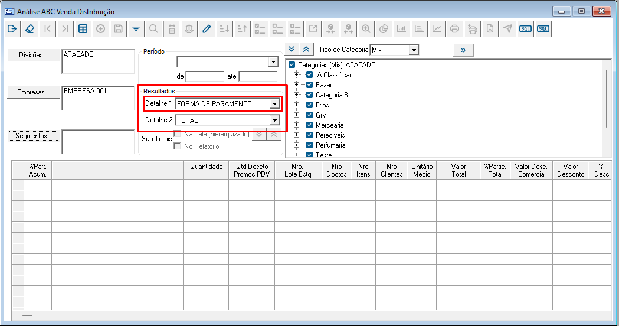Expand the Frios tree node
The height and width of the screenshot is (326, 619).
(296, 105)
